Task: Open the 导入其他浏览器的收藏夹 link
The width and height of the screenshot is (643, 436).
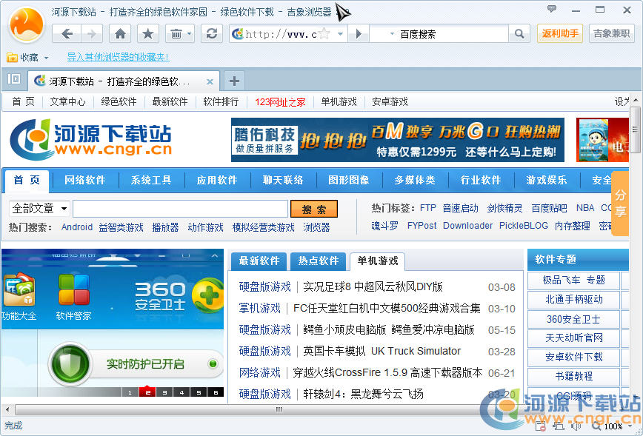Action: (118, 57)
